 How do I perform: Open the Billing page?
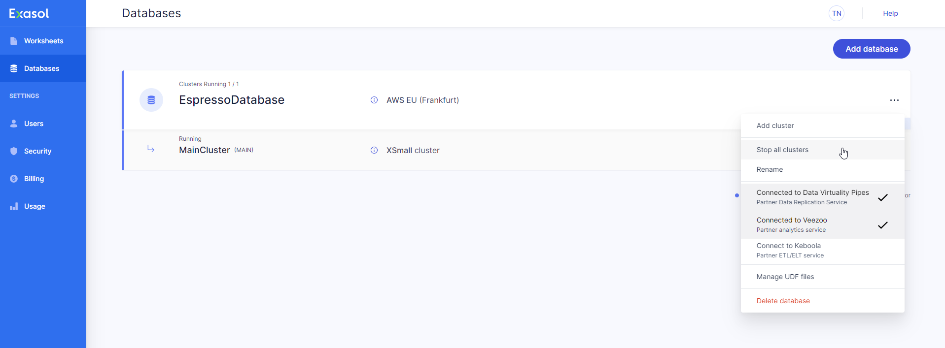point(34,179)
